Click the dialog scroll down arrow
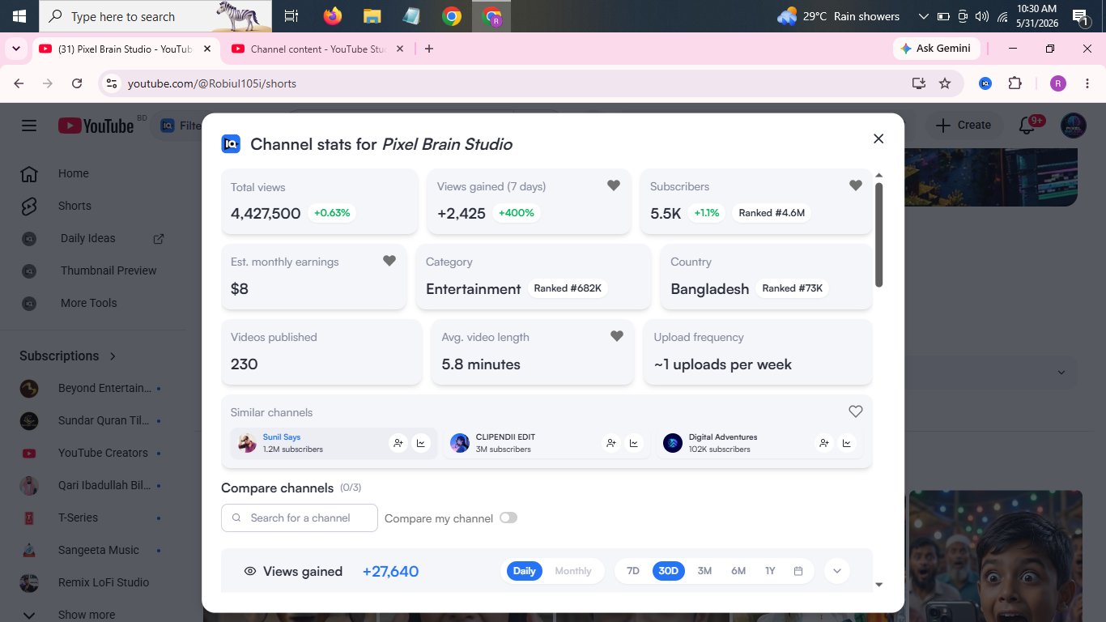 (879, 585)
